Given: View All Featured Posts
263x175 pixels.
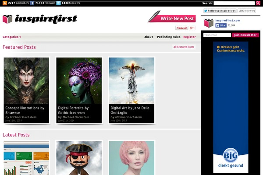Looking at the screenshot, I should pyautogui.click(x=184, y=47).
